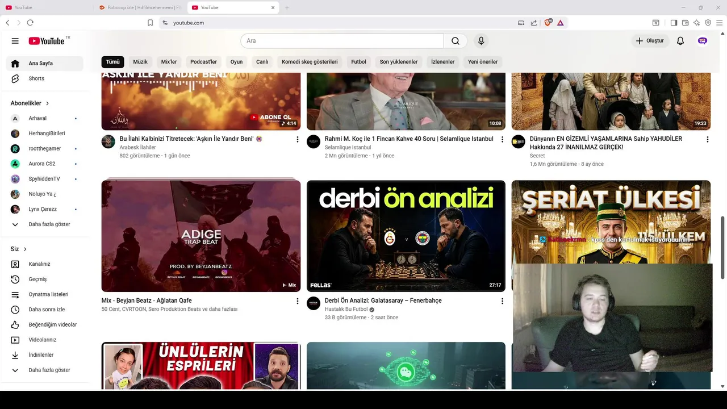
Task: Open more options for Aşkın İle Yandır Beni video
Action: tap(297, 139)
